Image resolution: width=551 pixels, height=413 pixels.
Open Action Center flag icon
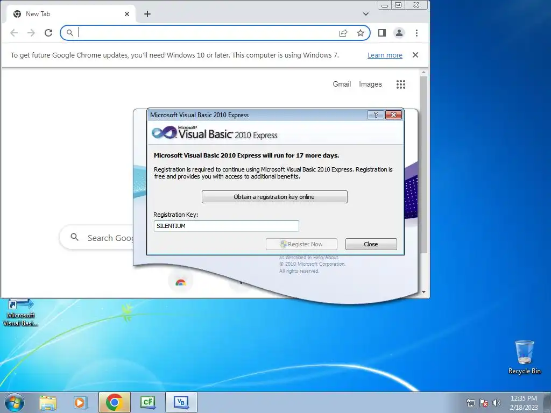tap(484, 403)
